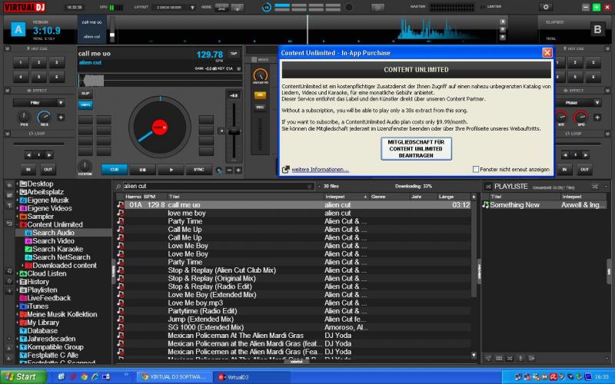The height and width of the screenshot is (384, 615).
Task: Move the deck A pitch fader
Action: tap(234, 132)
